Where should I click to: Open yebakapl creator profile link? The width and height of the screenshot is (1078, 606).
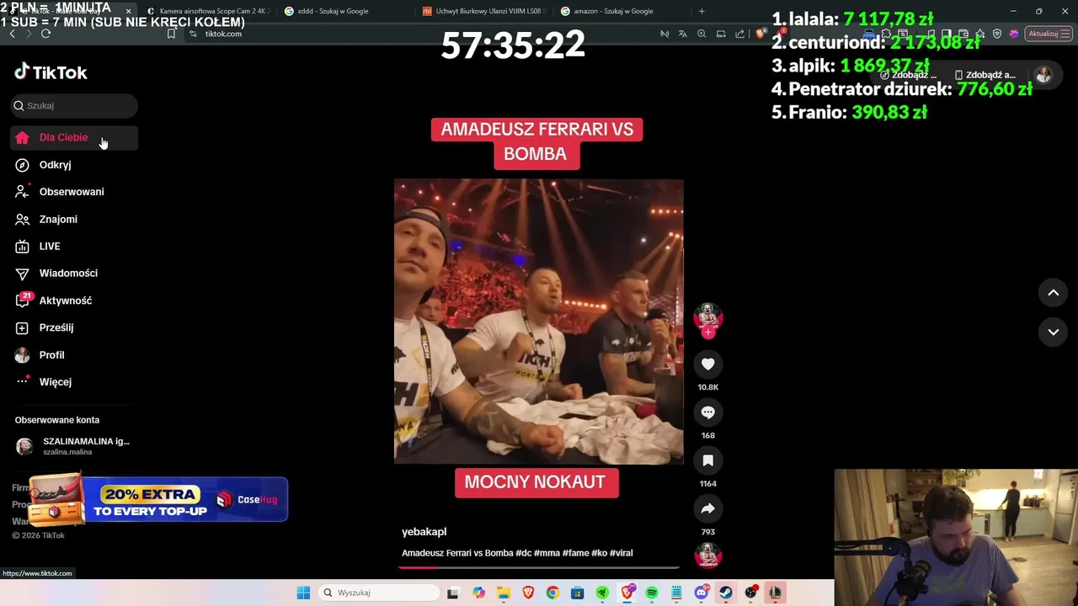[424, 532]
